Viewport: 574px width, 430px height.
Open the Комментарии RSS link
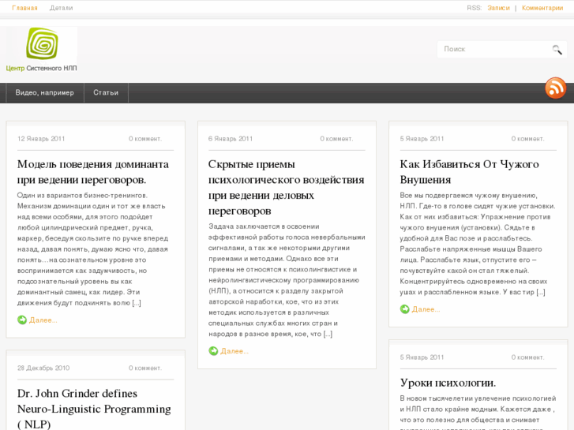pos(542,8)
